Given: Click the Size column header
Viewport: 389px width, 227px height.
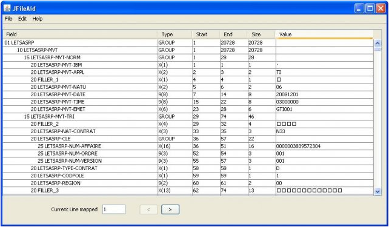Looking at the screenshot, I should tap(261, 35).
